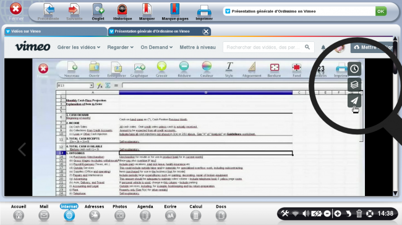Click the Mettre à niveau menu item
The image size is (402, 225).
point(197,47)
